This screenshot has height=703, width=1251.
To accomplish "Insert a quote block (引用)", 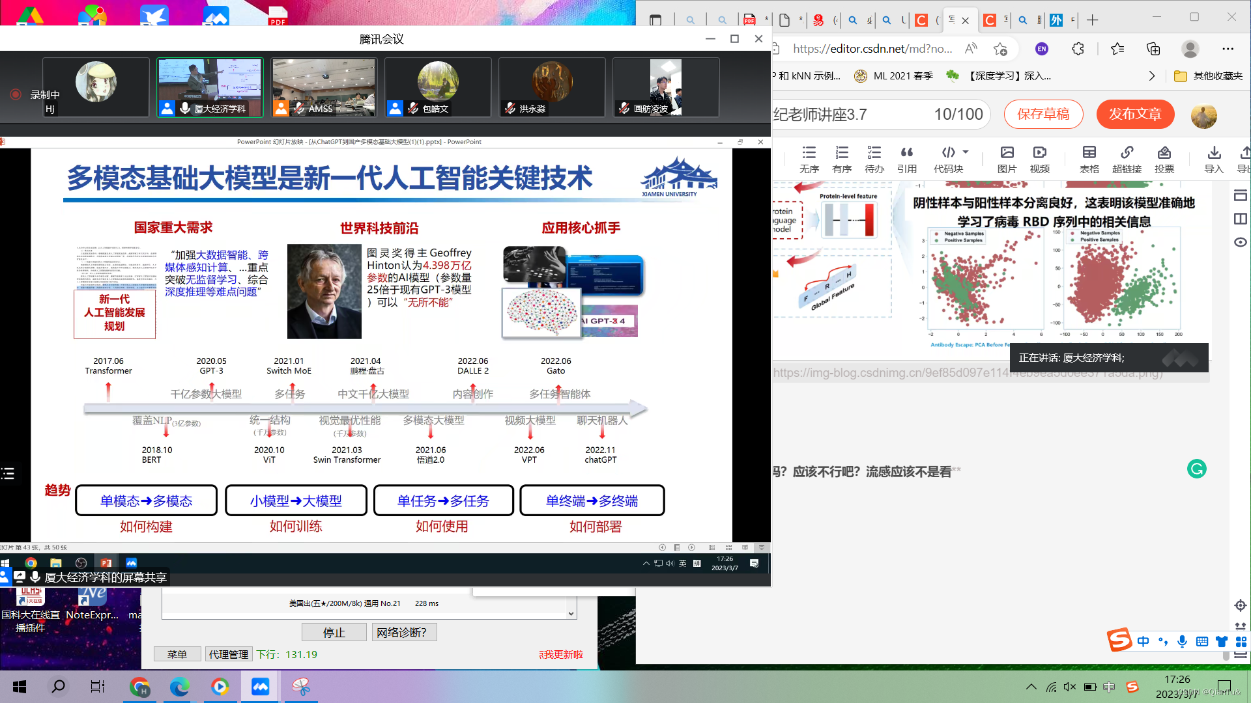I will (x=907, y=159).
